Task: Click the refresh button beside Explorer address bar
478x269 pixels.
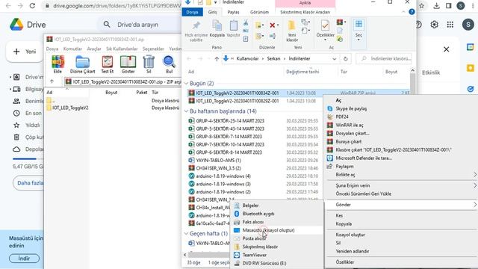Action: pos(345,58)
